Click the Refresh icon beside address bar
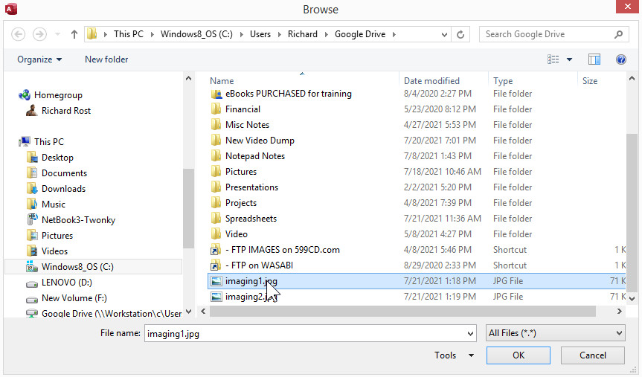Viewport: 642px width, 377px height. [461, 34]
